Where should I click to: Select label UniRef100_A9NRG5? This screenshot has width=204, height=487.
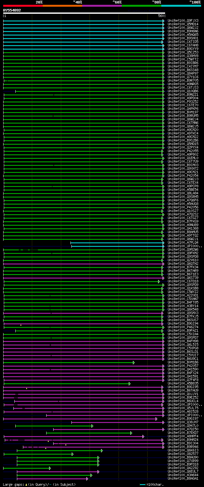183,84
